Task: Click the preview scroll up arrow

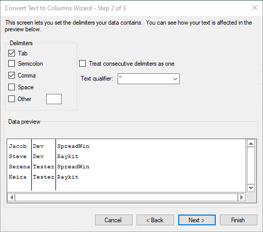Action: coord(251,143)
